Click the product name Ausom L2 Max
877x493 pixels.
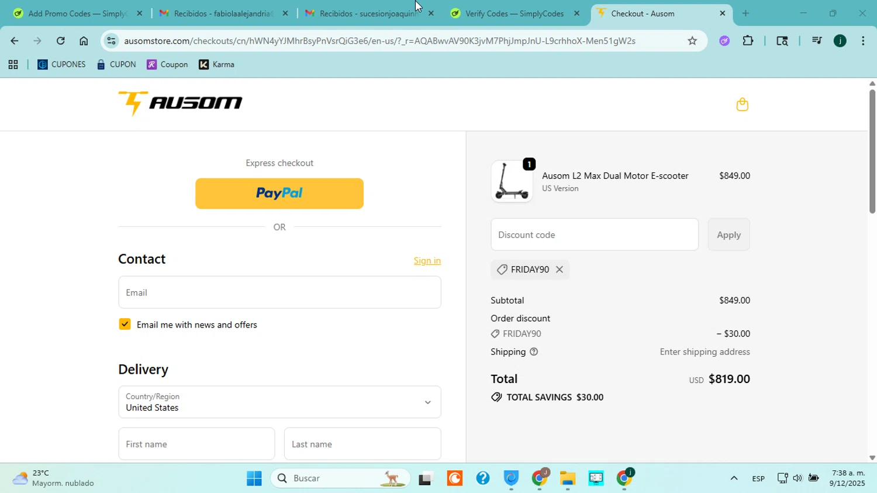click(x=615, y=176)
